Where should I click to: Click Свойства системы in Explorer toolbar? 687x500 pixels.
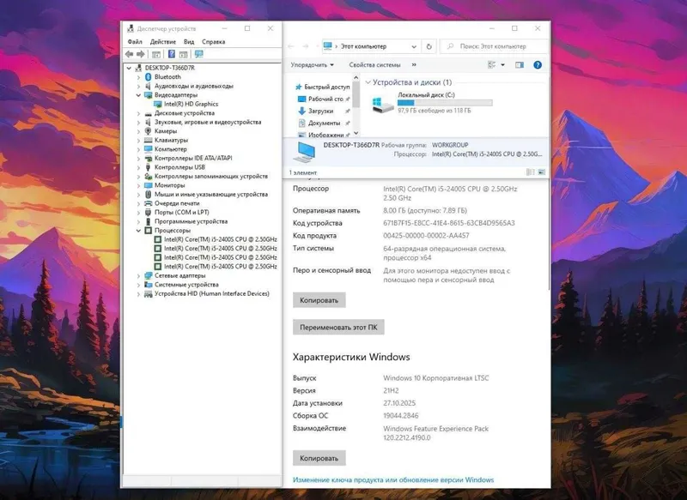(x=374, y=65)
